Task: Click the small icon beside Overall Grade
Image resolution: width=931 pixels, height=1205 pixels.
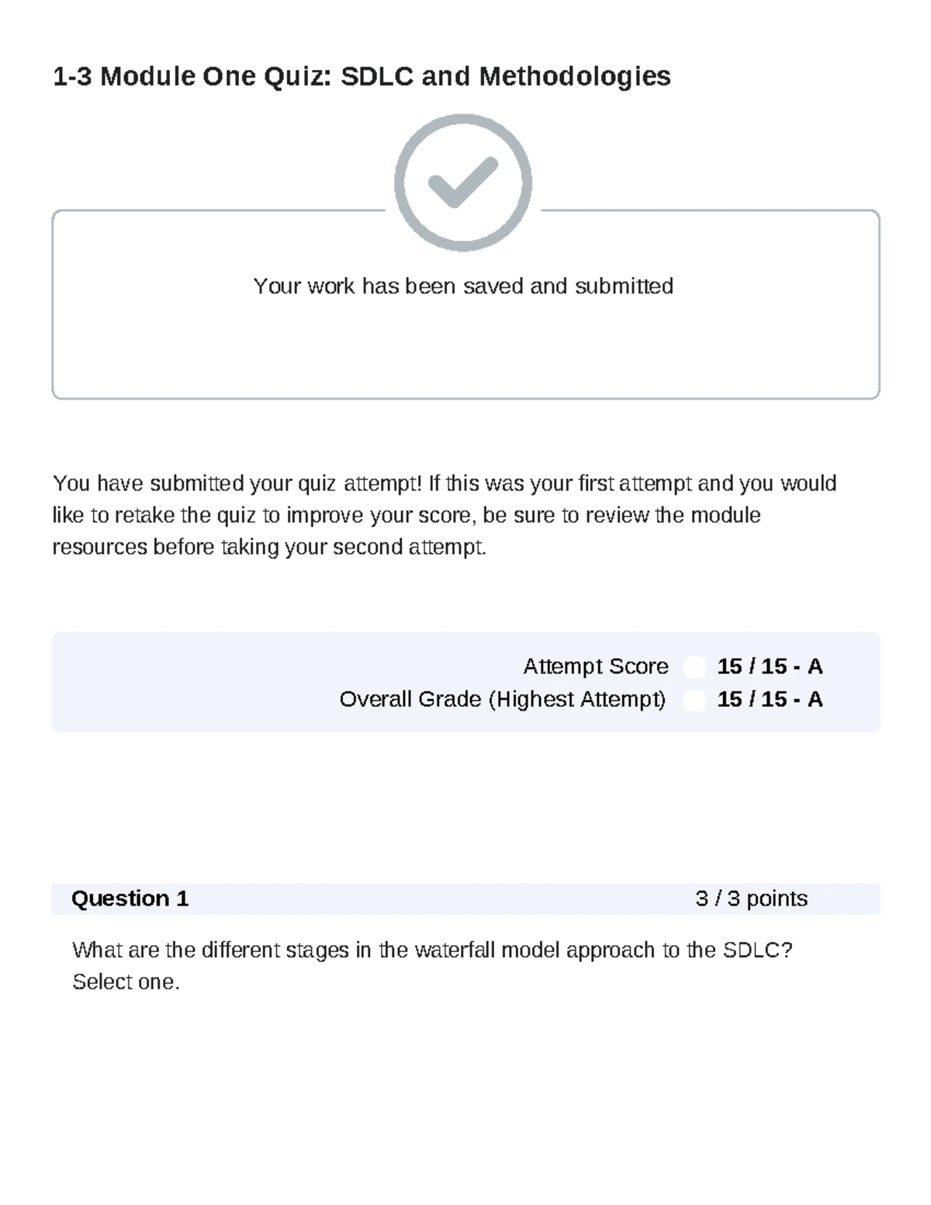Action: [x=694, y=700]
